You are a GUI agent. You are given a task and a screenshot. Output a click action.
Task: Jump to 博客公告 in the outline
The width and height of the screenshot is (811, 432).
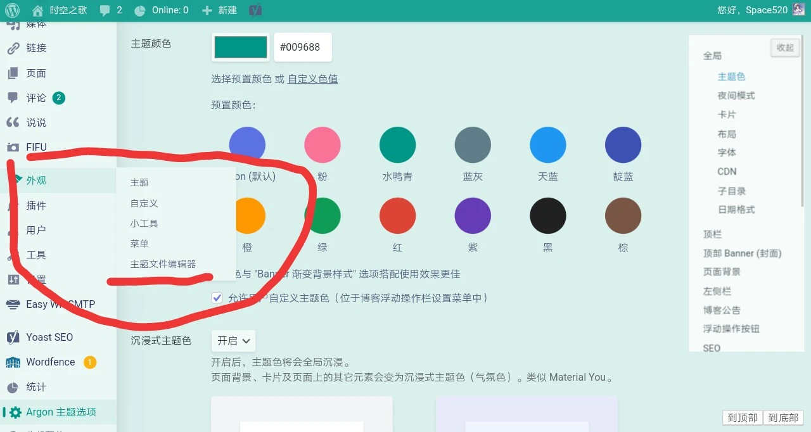(722, 310)
